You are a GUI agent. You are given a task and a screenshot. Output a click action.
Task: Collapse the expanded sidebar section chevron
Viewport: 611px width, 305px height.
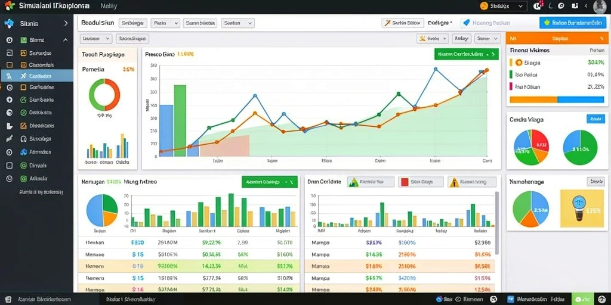coord(65,40)
